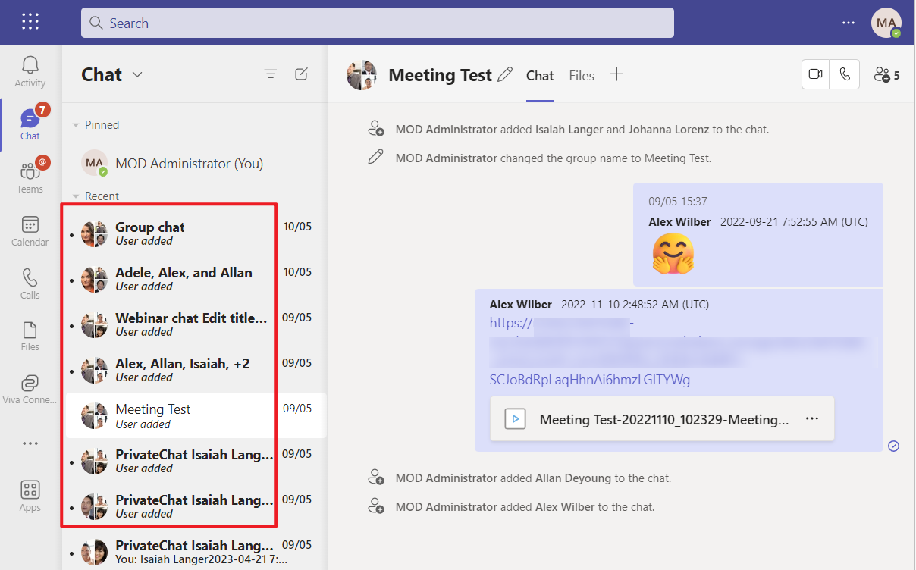Image resolution: width=916 pixels, height=570 pixels.
Task: Open the chat filter icon
Action: [x=271, y=74]
